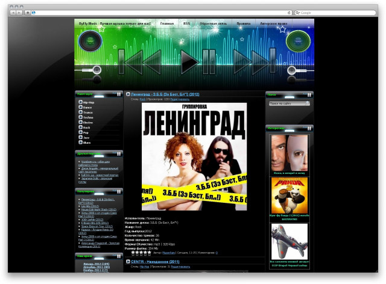Image resolution: width=386 pixels, height=284 pixels.
Task: Open the RSS menu link
Action: (186, 23)
